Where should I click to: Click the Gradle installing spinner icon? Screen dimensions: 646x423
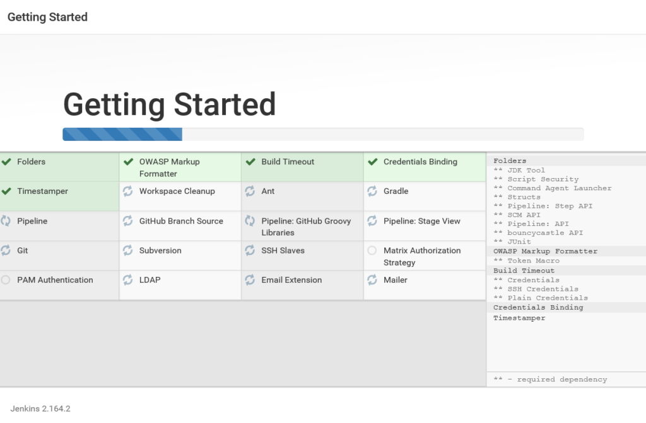pos(372,191)
